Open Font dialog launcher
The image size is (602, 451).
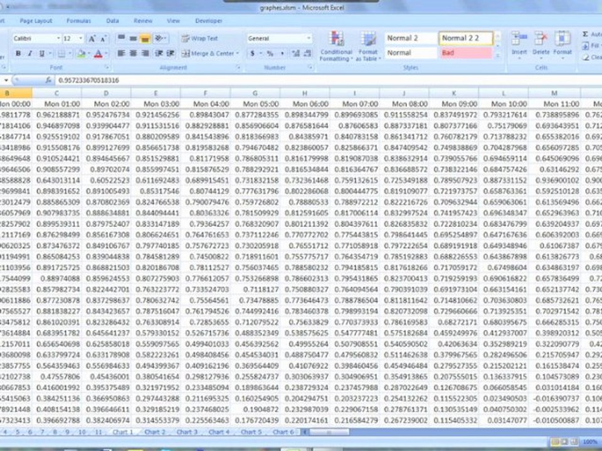tap(107, 68)
